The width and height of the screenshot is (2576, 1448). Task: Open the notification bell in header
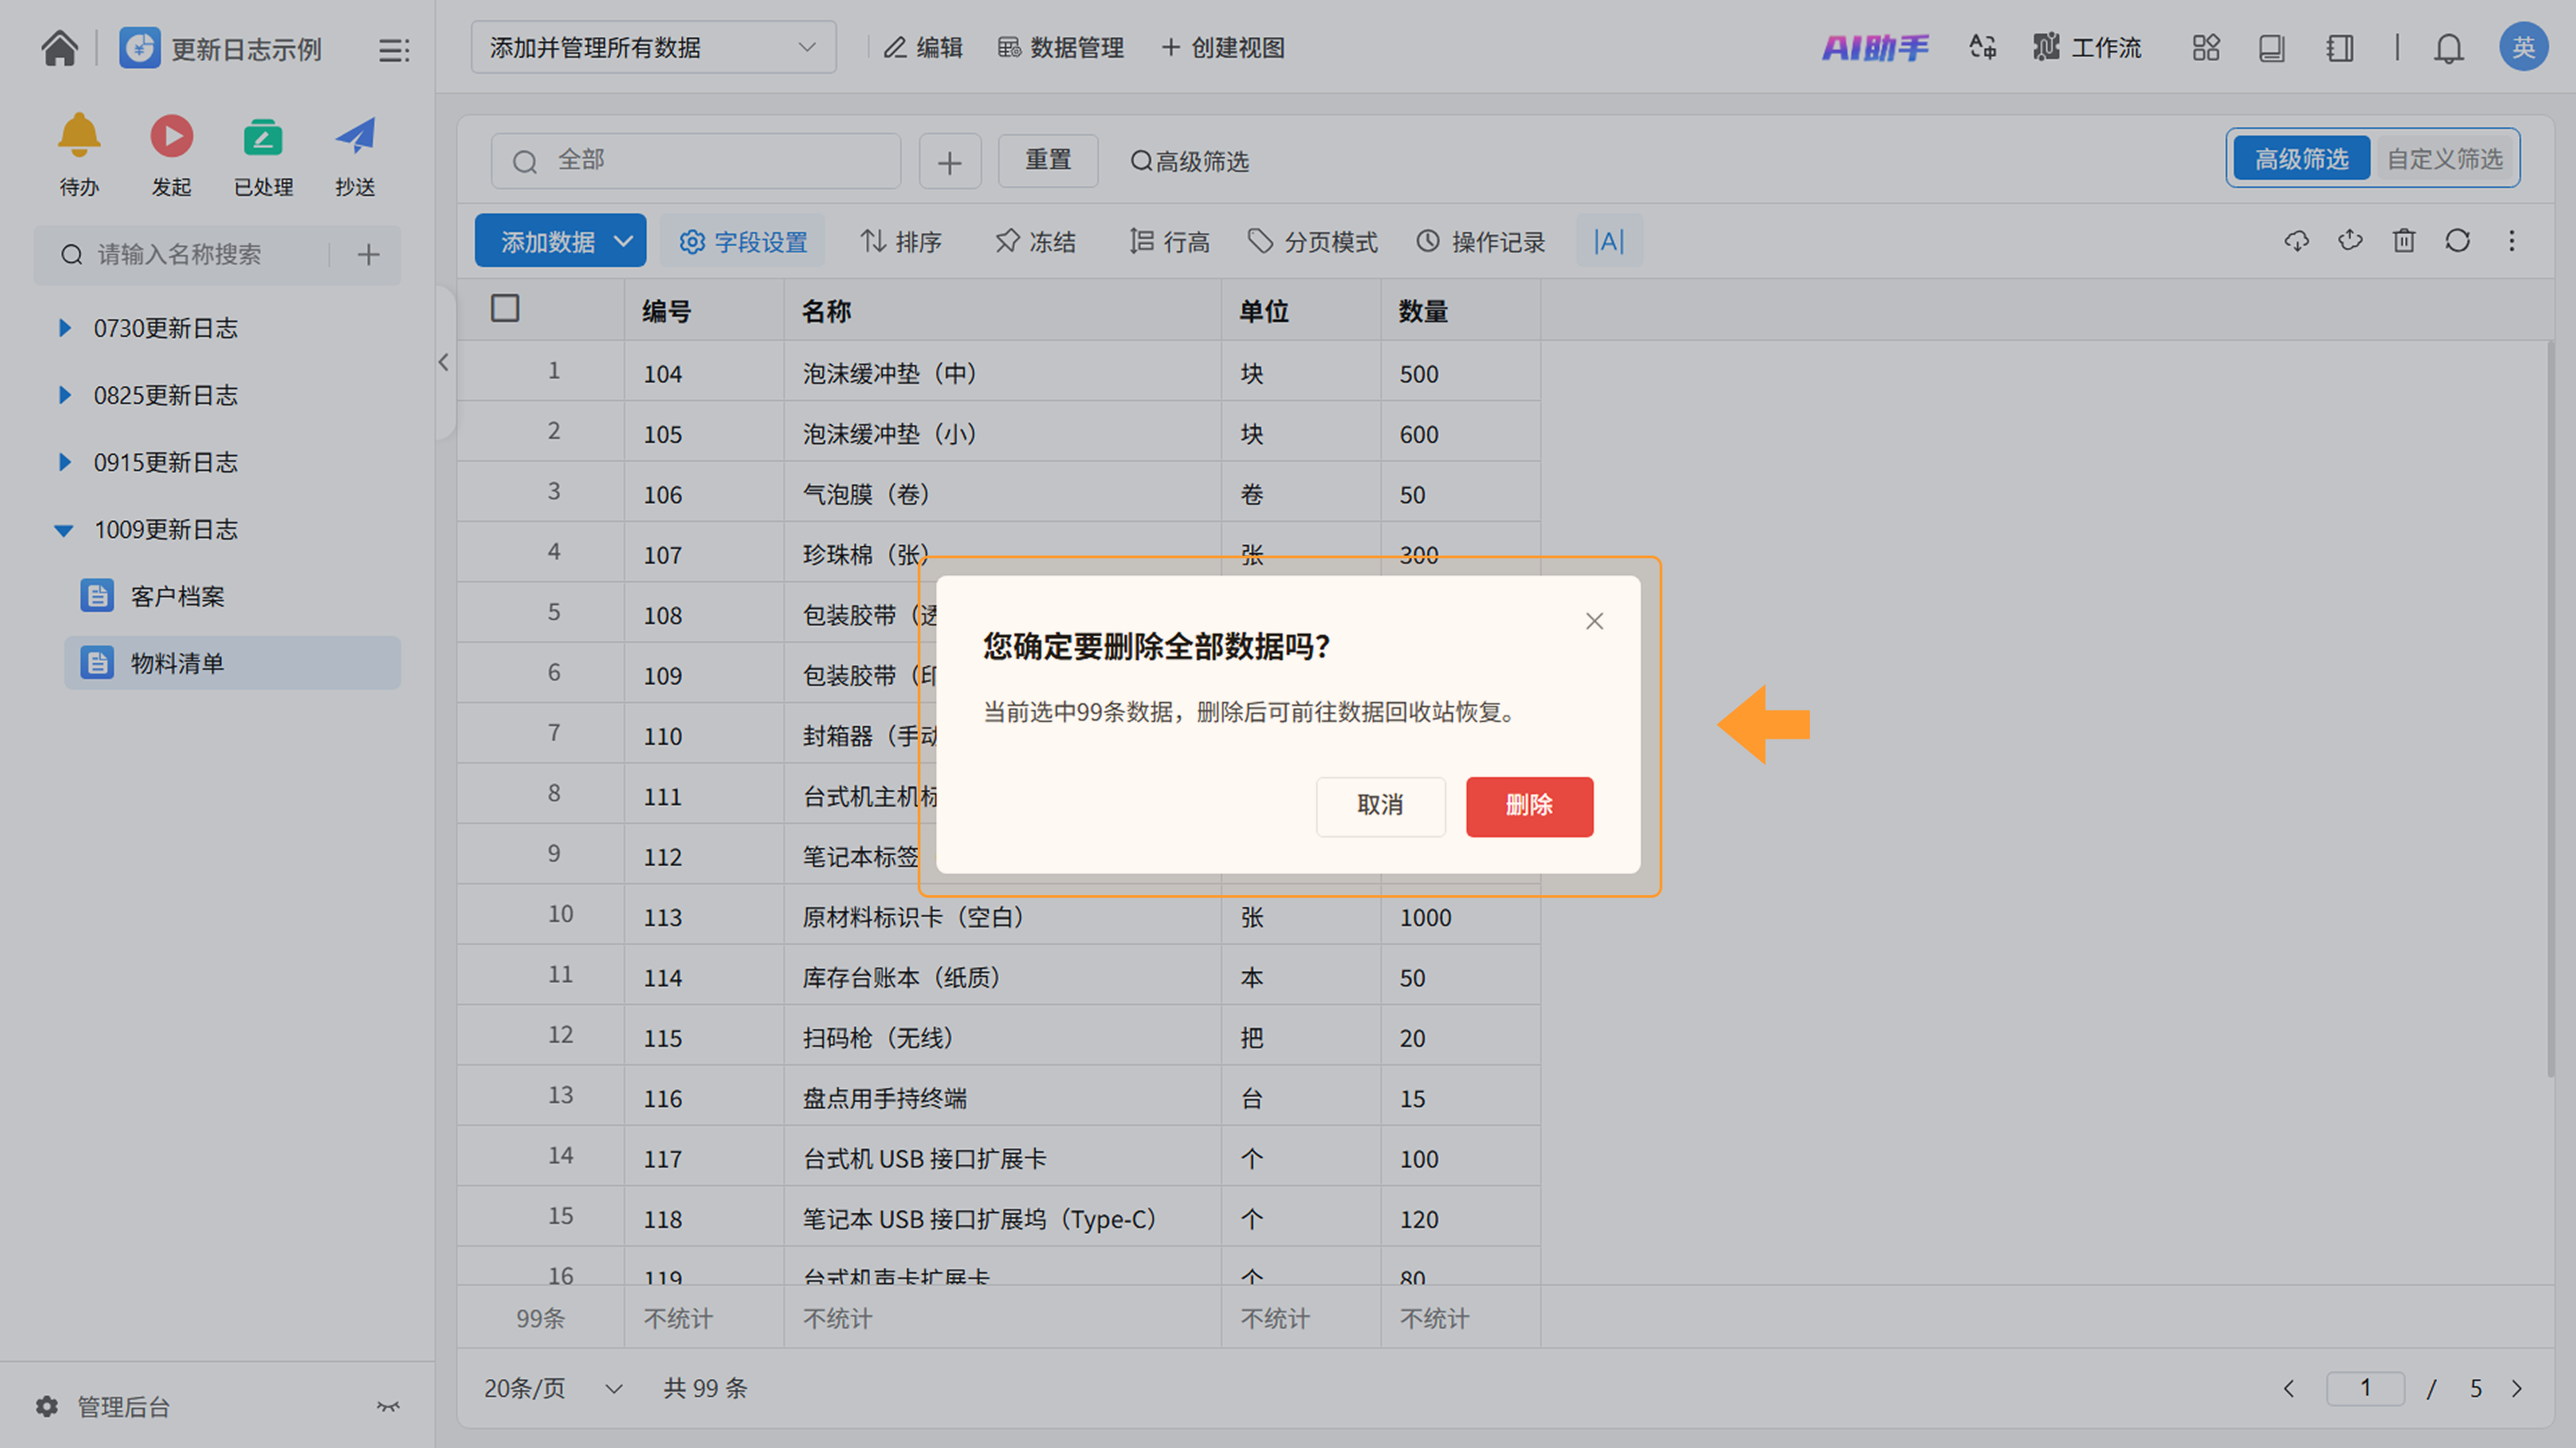click(2448, 48)
